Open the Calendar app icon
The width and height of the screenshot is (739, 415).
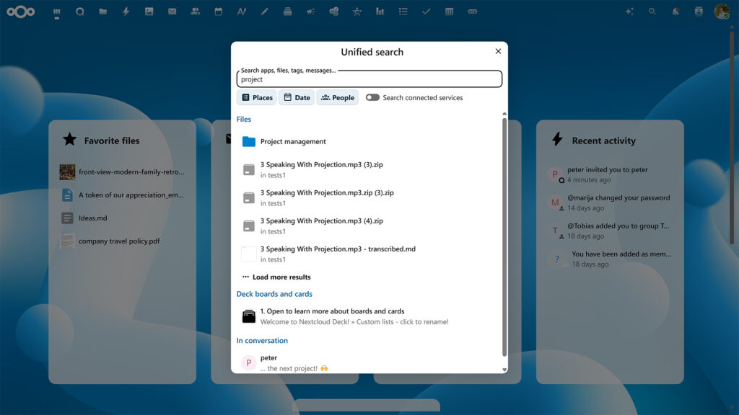pyautogui.click(x=218, y=12)
